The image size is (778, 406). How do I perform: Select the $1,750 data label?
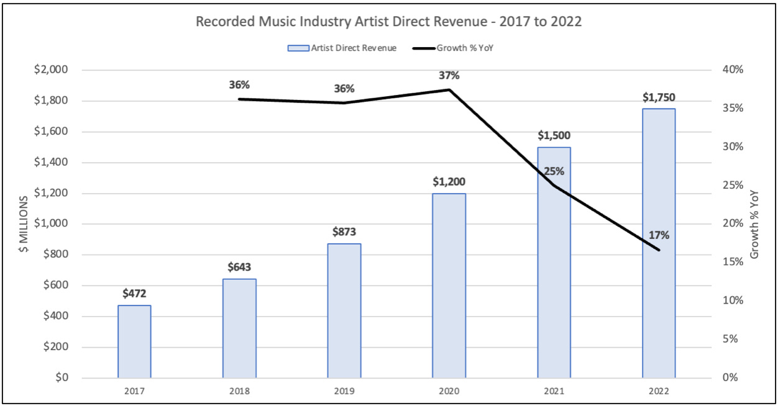659,97
